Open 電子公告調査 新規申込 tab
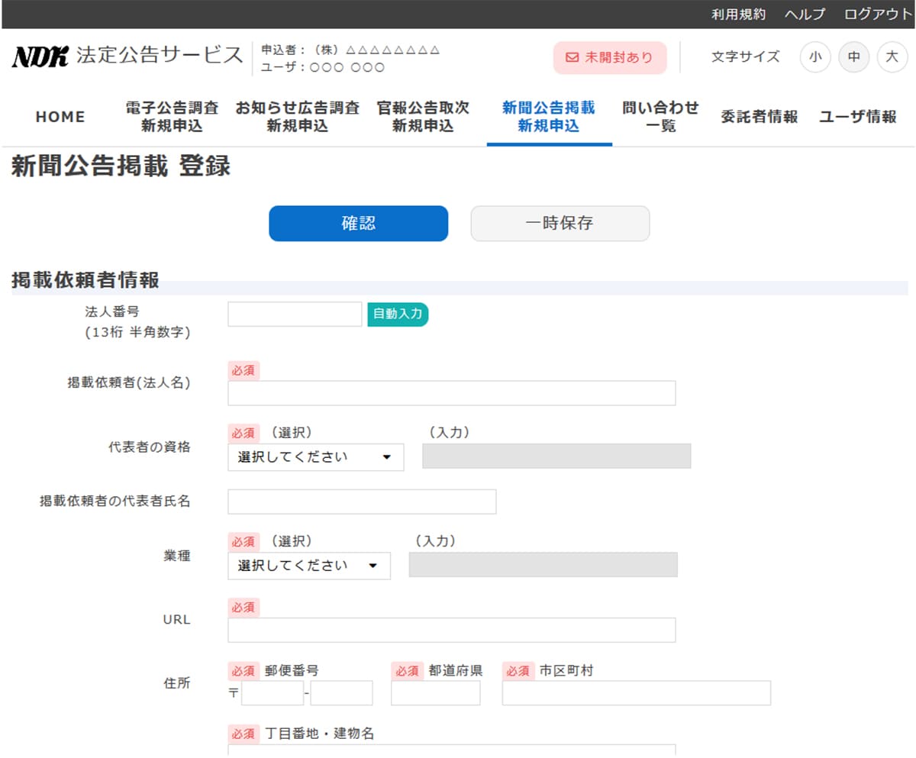Viewport: 916px width, 758px height. click(172, 117)
